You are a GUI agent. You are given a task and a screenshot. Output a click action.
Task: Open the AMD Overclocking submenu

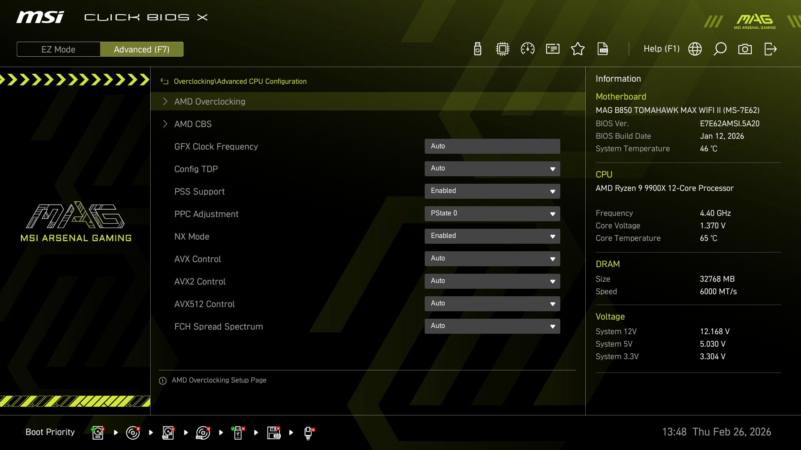coord(210,101)
